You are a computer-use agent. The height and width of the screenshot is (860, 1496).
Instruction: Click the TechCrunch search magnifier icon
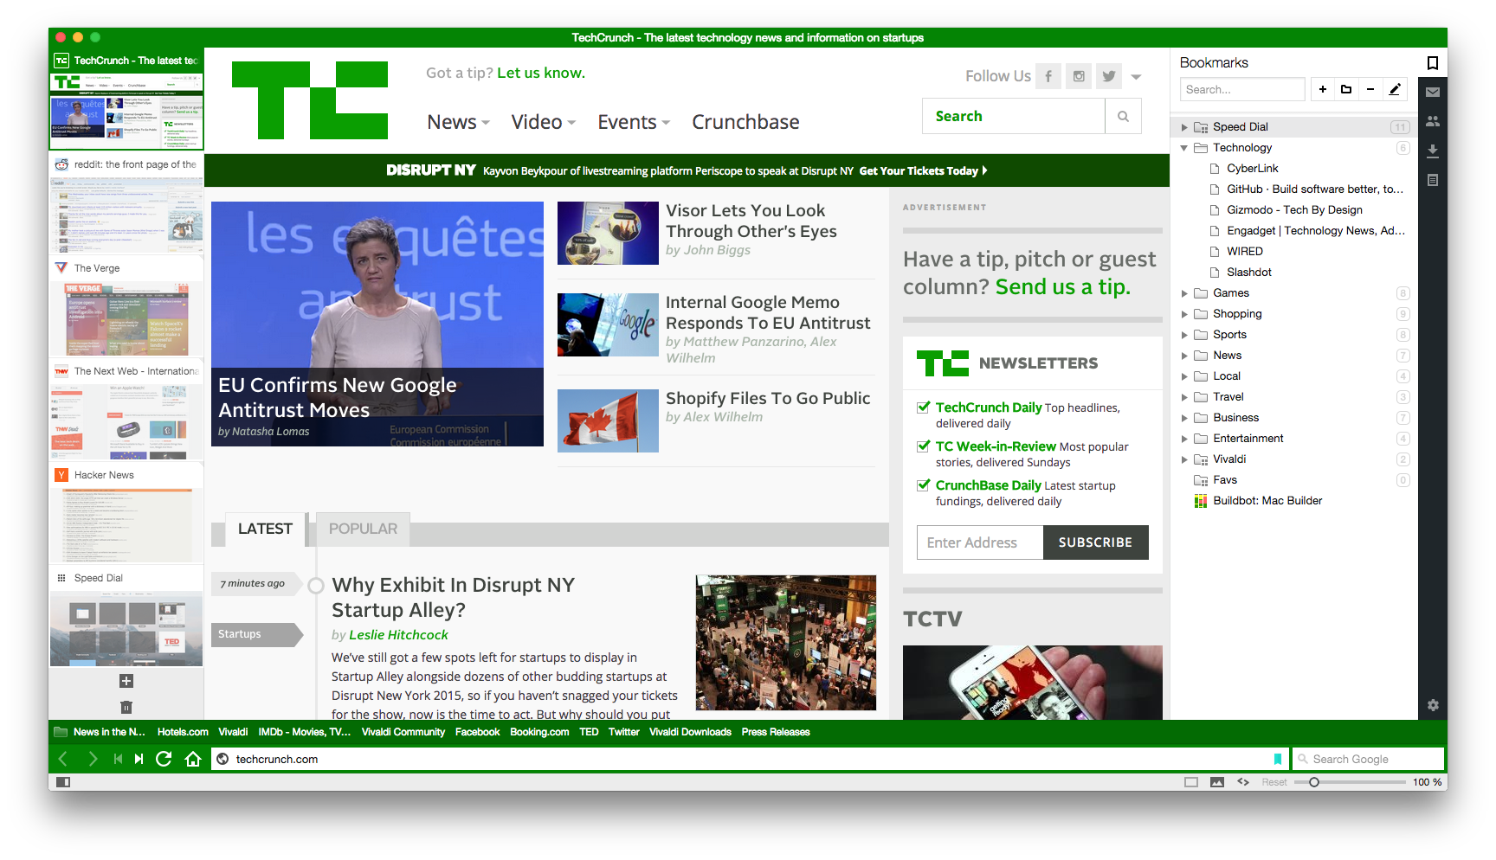[x=1123, y=116]
